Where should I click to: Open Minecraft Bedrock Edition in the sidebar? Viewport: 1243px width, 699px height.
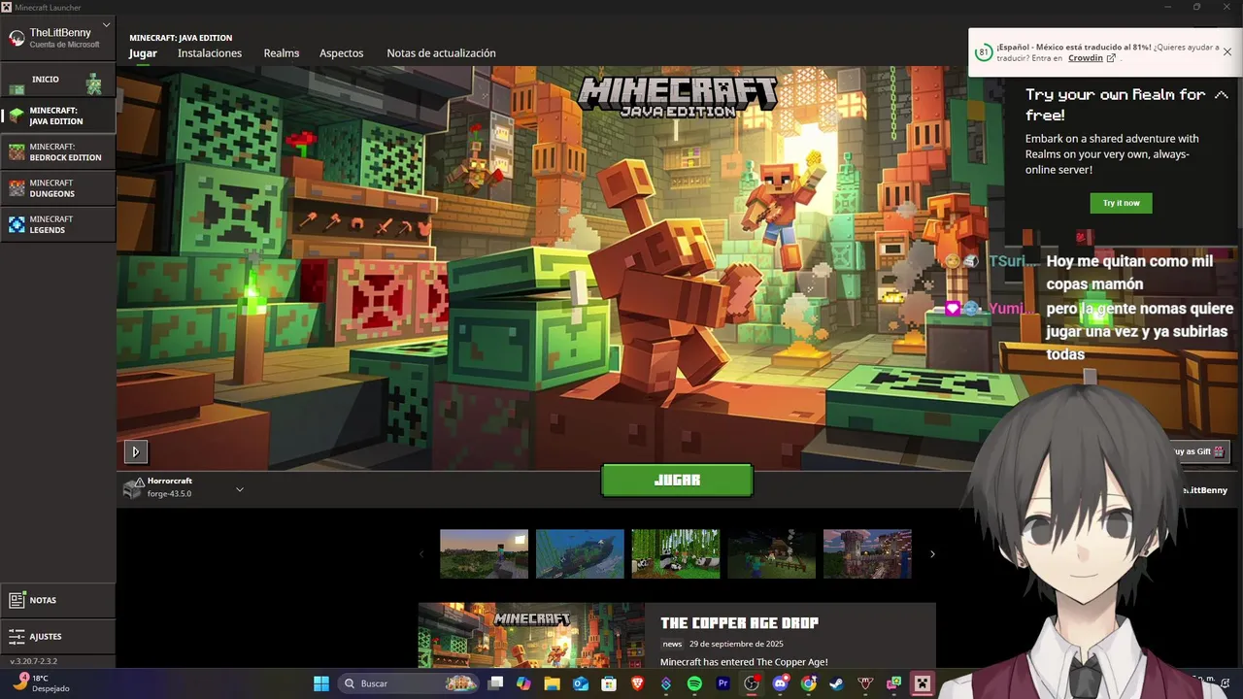58,152
